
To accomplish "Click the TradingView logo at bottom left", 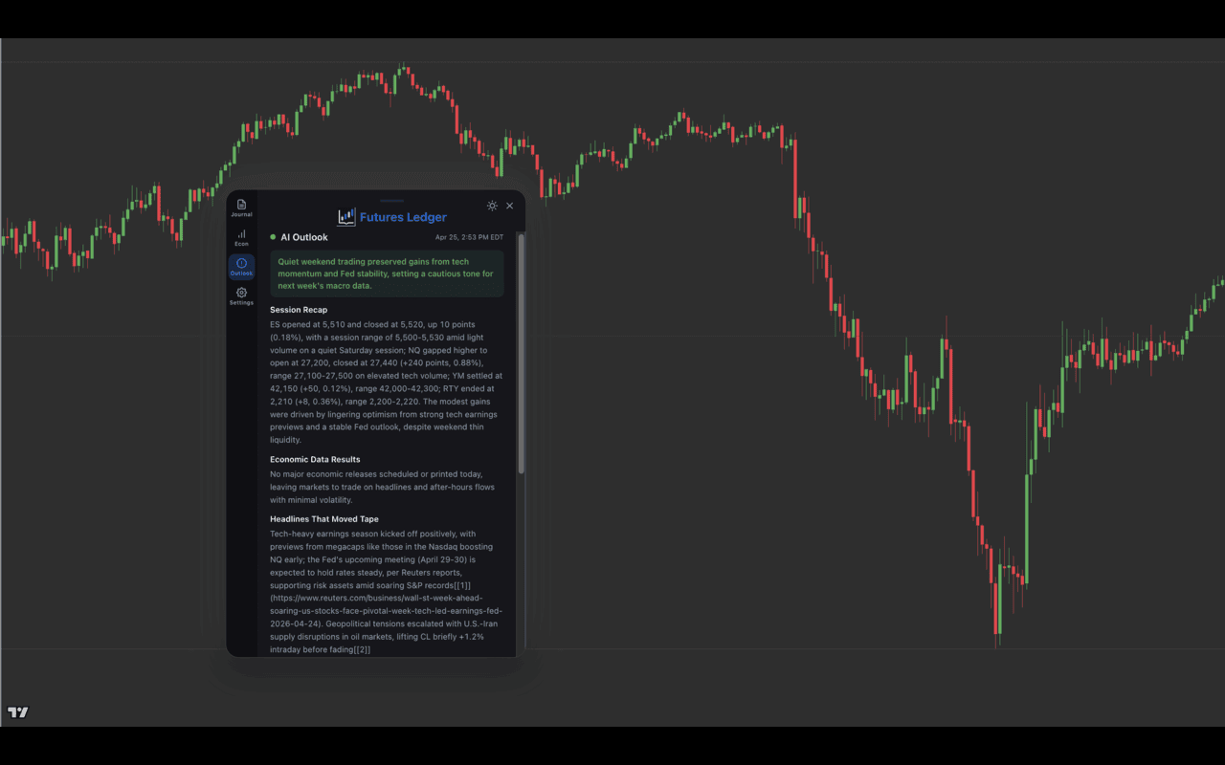I will tap(18, 712).
